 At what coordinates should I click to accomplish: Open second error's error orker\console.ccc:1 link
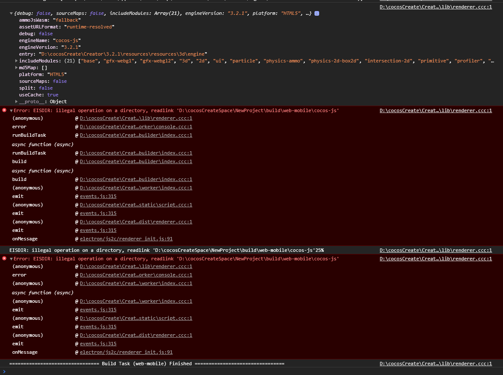(x=136, y=275)
